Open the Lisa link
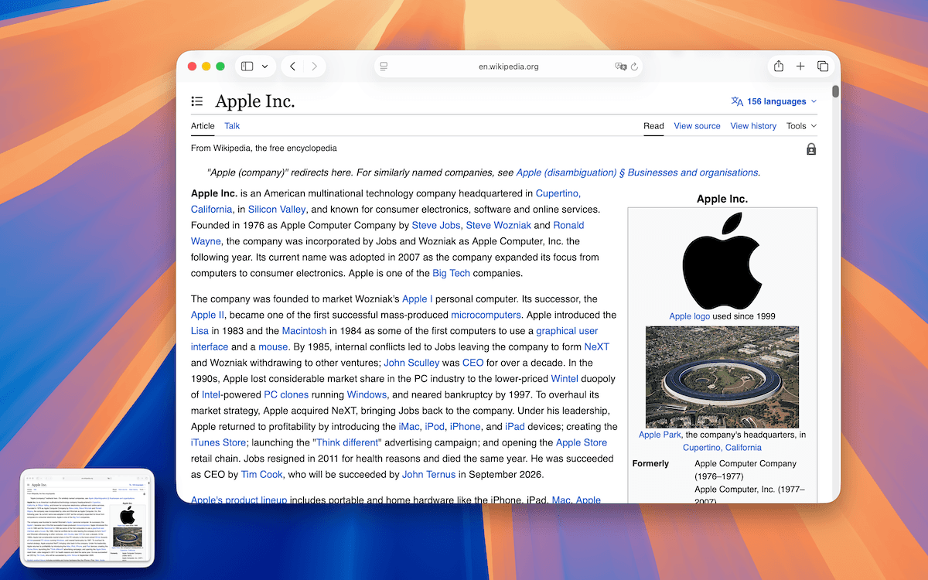Screen dimensions: 928x580 pos(200,331)
